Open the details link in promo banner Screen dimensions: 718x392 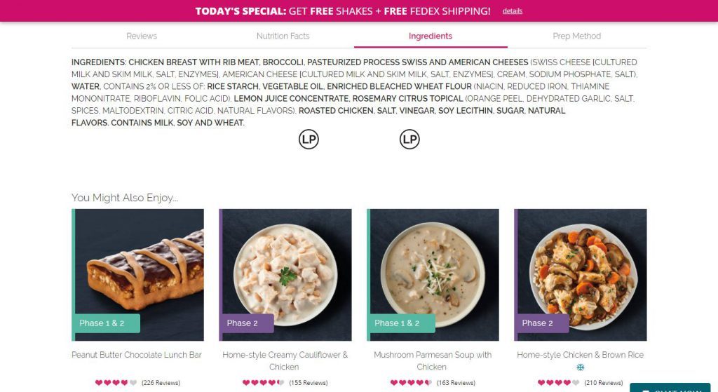[513, 11]
